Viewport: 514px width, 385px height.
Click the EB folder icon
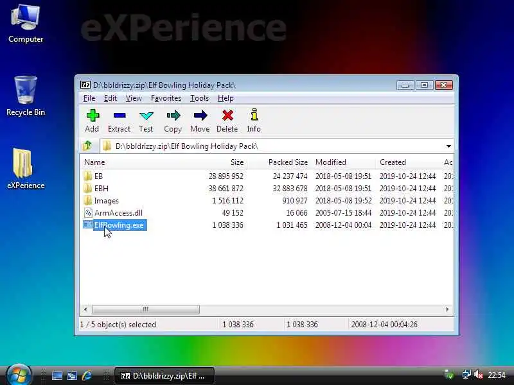(87, 176)
